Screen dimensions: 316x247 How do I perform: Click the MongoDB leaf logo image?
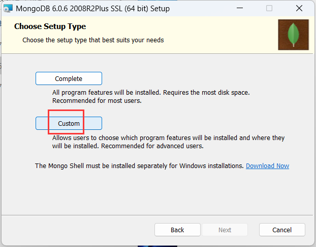[294, 35]
